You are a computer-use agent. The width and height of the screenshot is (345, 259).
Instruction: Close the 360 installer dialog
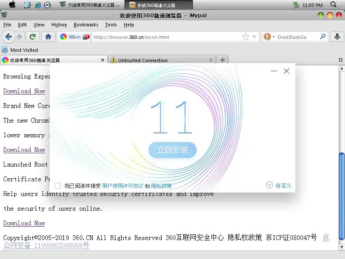click(x=286, y=71)
